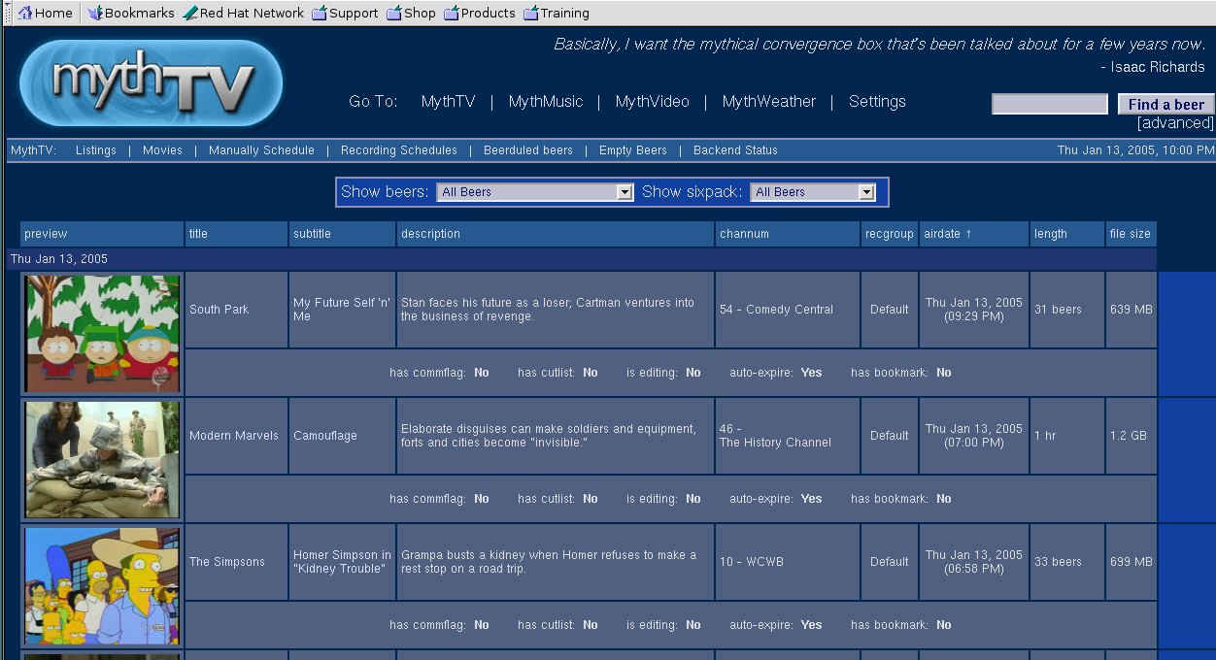
Task: Click the Home bookmark icon
Action: click(x=25, y=13)
